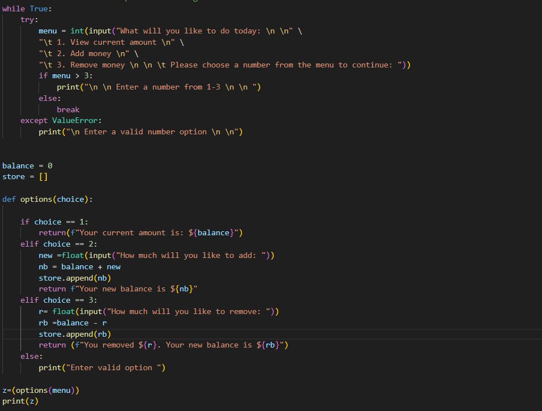Click the 'def options(choice):' definition
Image resolution: width=542 pixels, height=411 pixels.
(48, 200)
